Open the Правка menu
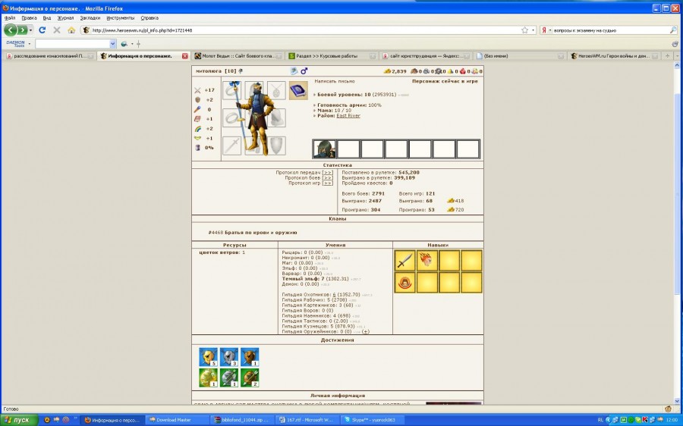 click(x=29, y=18)
